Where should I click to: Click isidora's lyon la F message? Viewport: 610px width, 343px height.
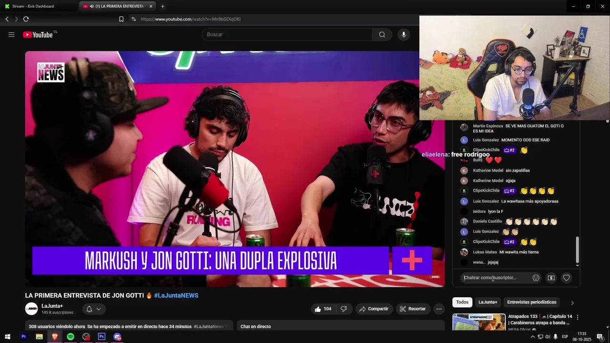pyautogui.click(x=496, y=212)
